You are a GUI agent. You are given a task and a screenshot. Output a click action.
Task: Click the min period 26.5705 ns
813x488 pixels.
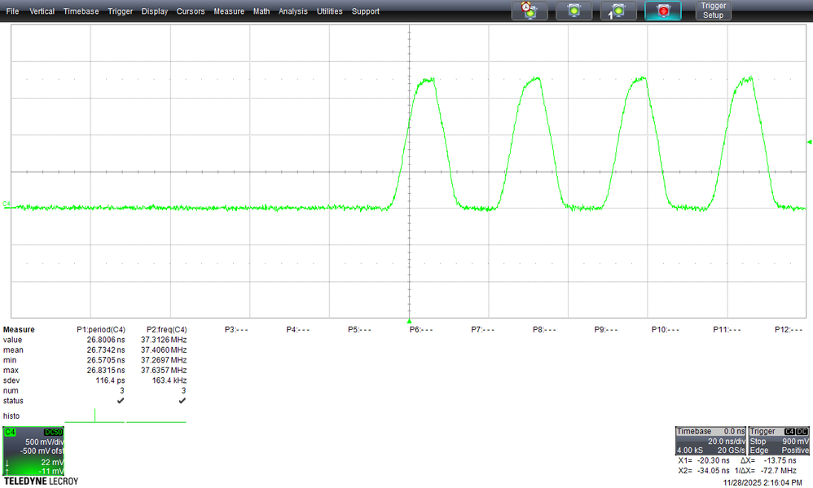pos(106,360)
